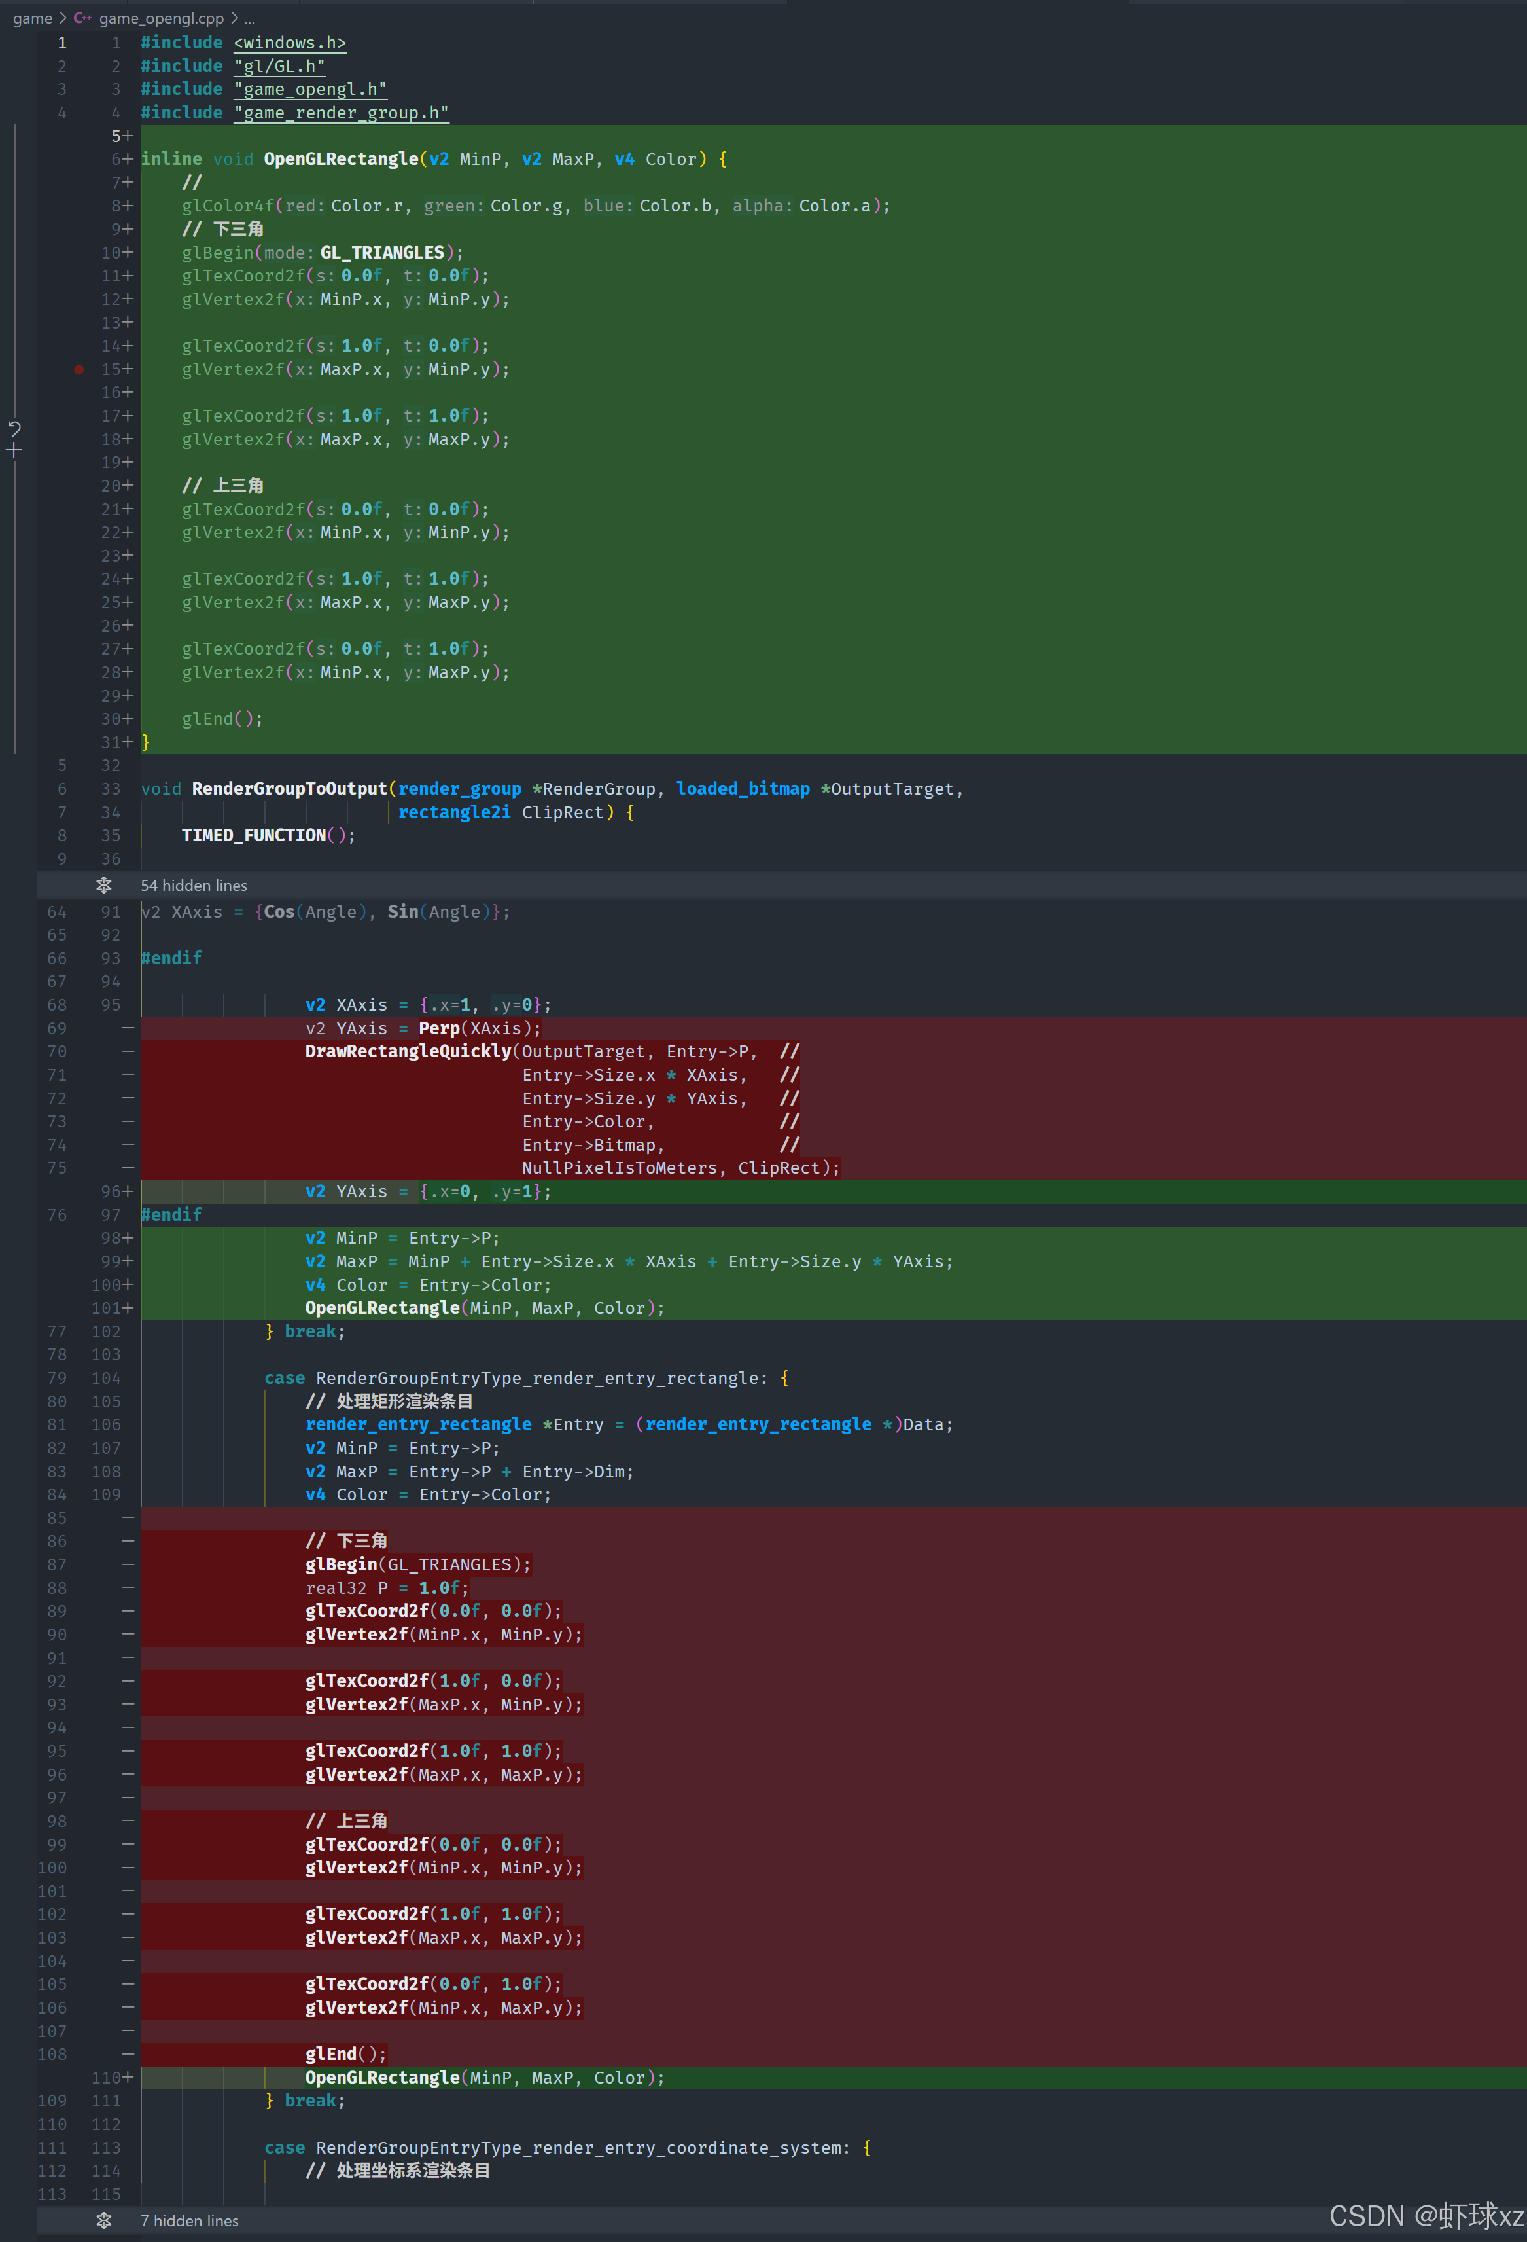1527x2242 pixels.
Task: Click the OpenGLRectangle function name in definition
Action: [340, 159]
